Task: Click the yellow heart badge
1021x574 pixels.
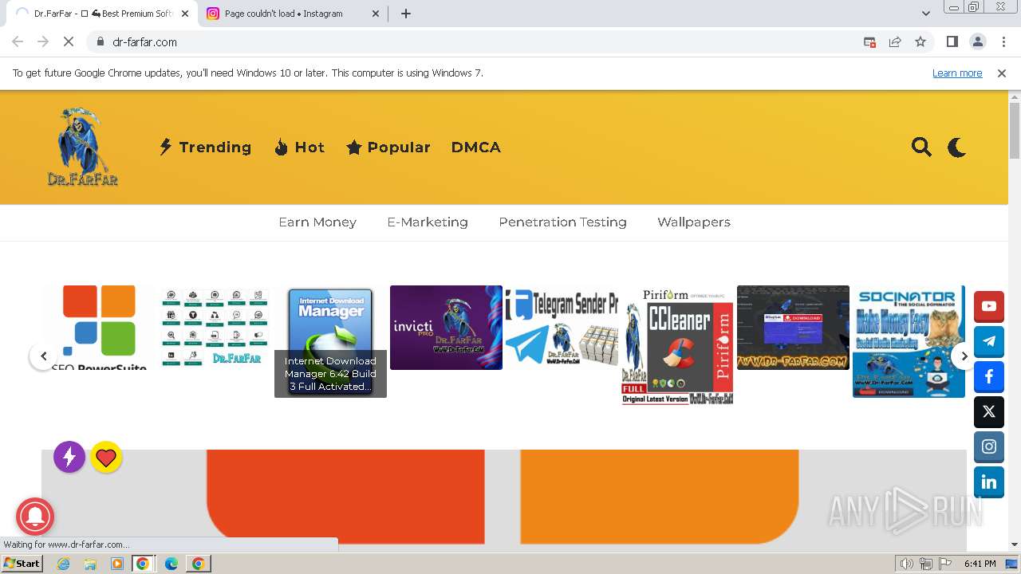Action: point(106,457)
